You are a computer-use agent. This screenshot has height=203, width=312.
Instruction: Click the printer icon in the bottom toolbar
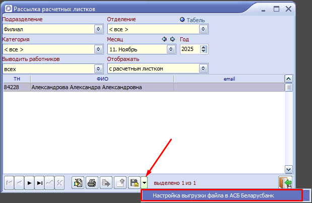click(92, 183)
